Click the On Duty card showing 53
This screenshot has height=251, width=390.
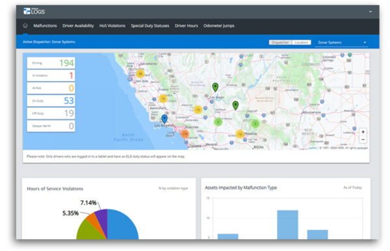(51, 101)
